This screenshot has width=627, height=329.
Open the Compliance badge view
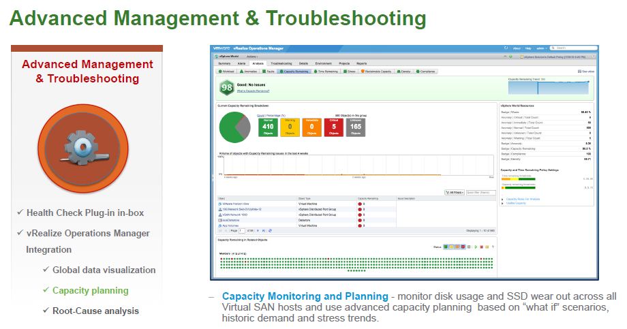pos(425,70)
